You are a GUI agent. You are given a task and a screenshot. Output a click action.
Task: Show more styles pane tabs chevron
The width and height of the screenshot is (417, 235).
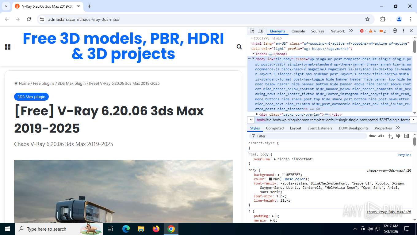click(398, 128)
